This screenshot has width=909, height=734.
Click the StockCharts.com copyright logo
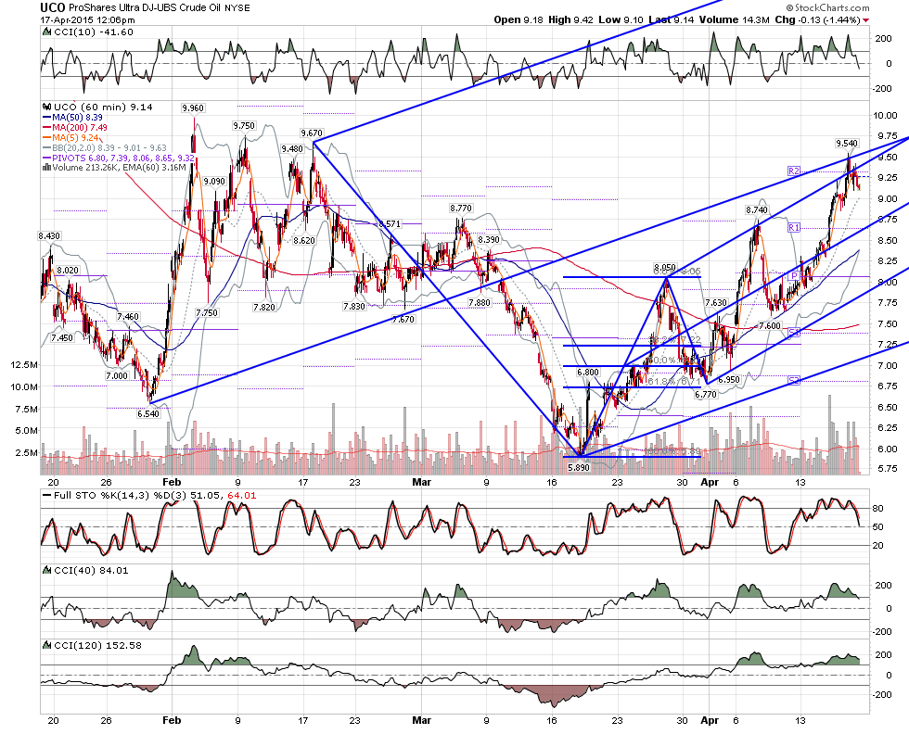pyautogui.click(x=827, y=7)
